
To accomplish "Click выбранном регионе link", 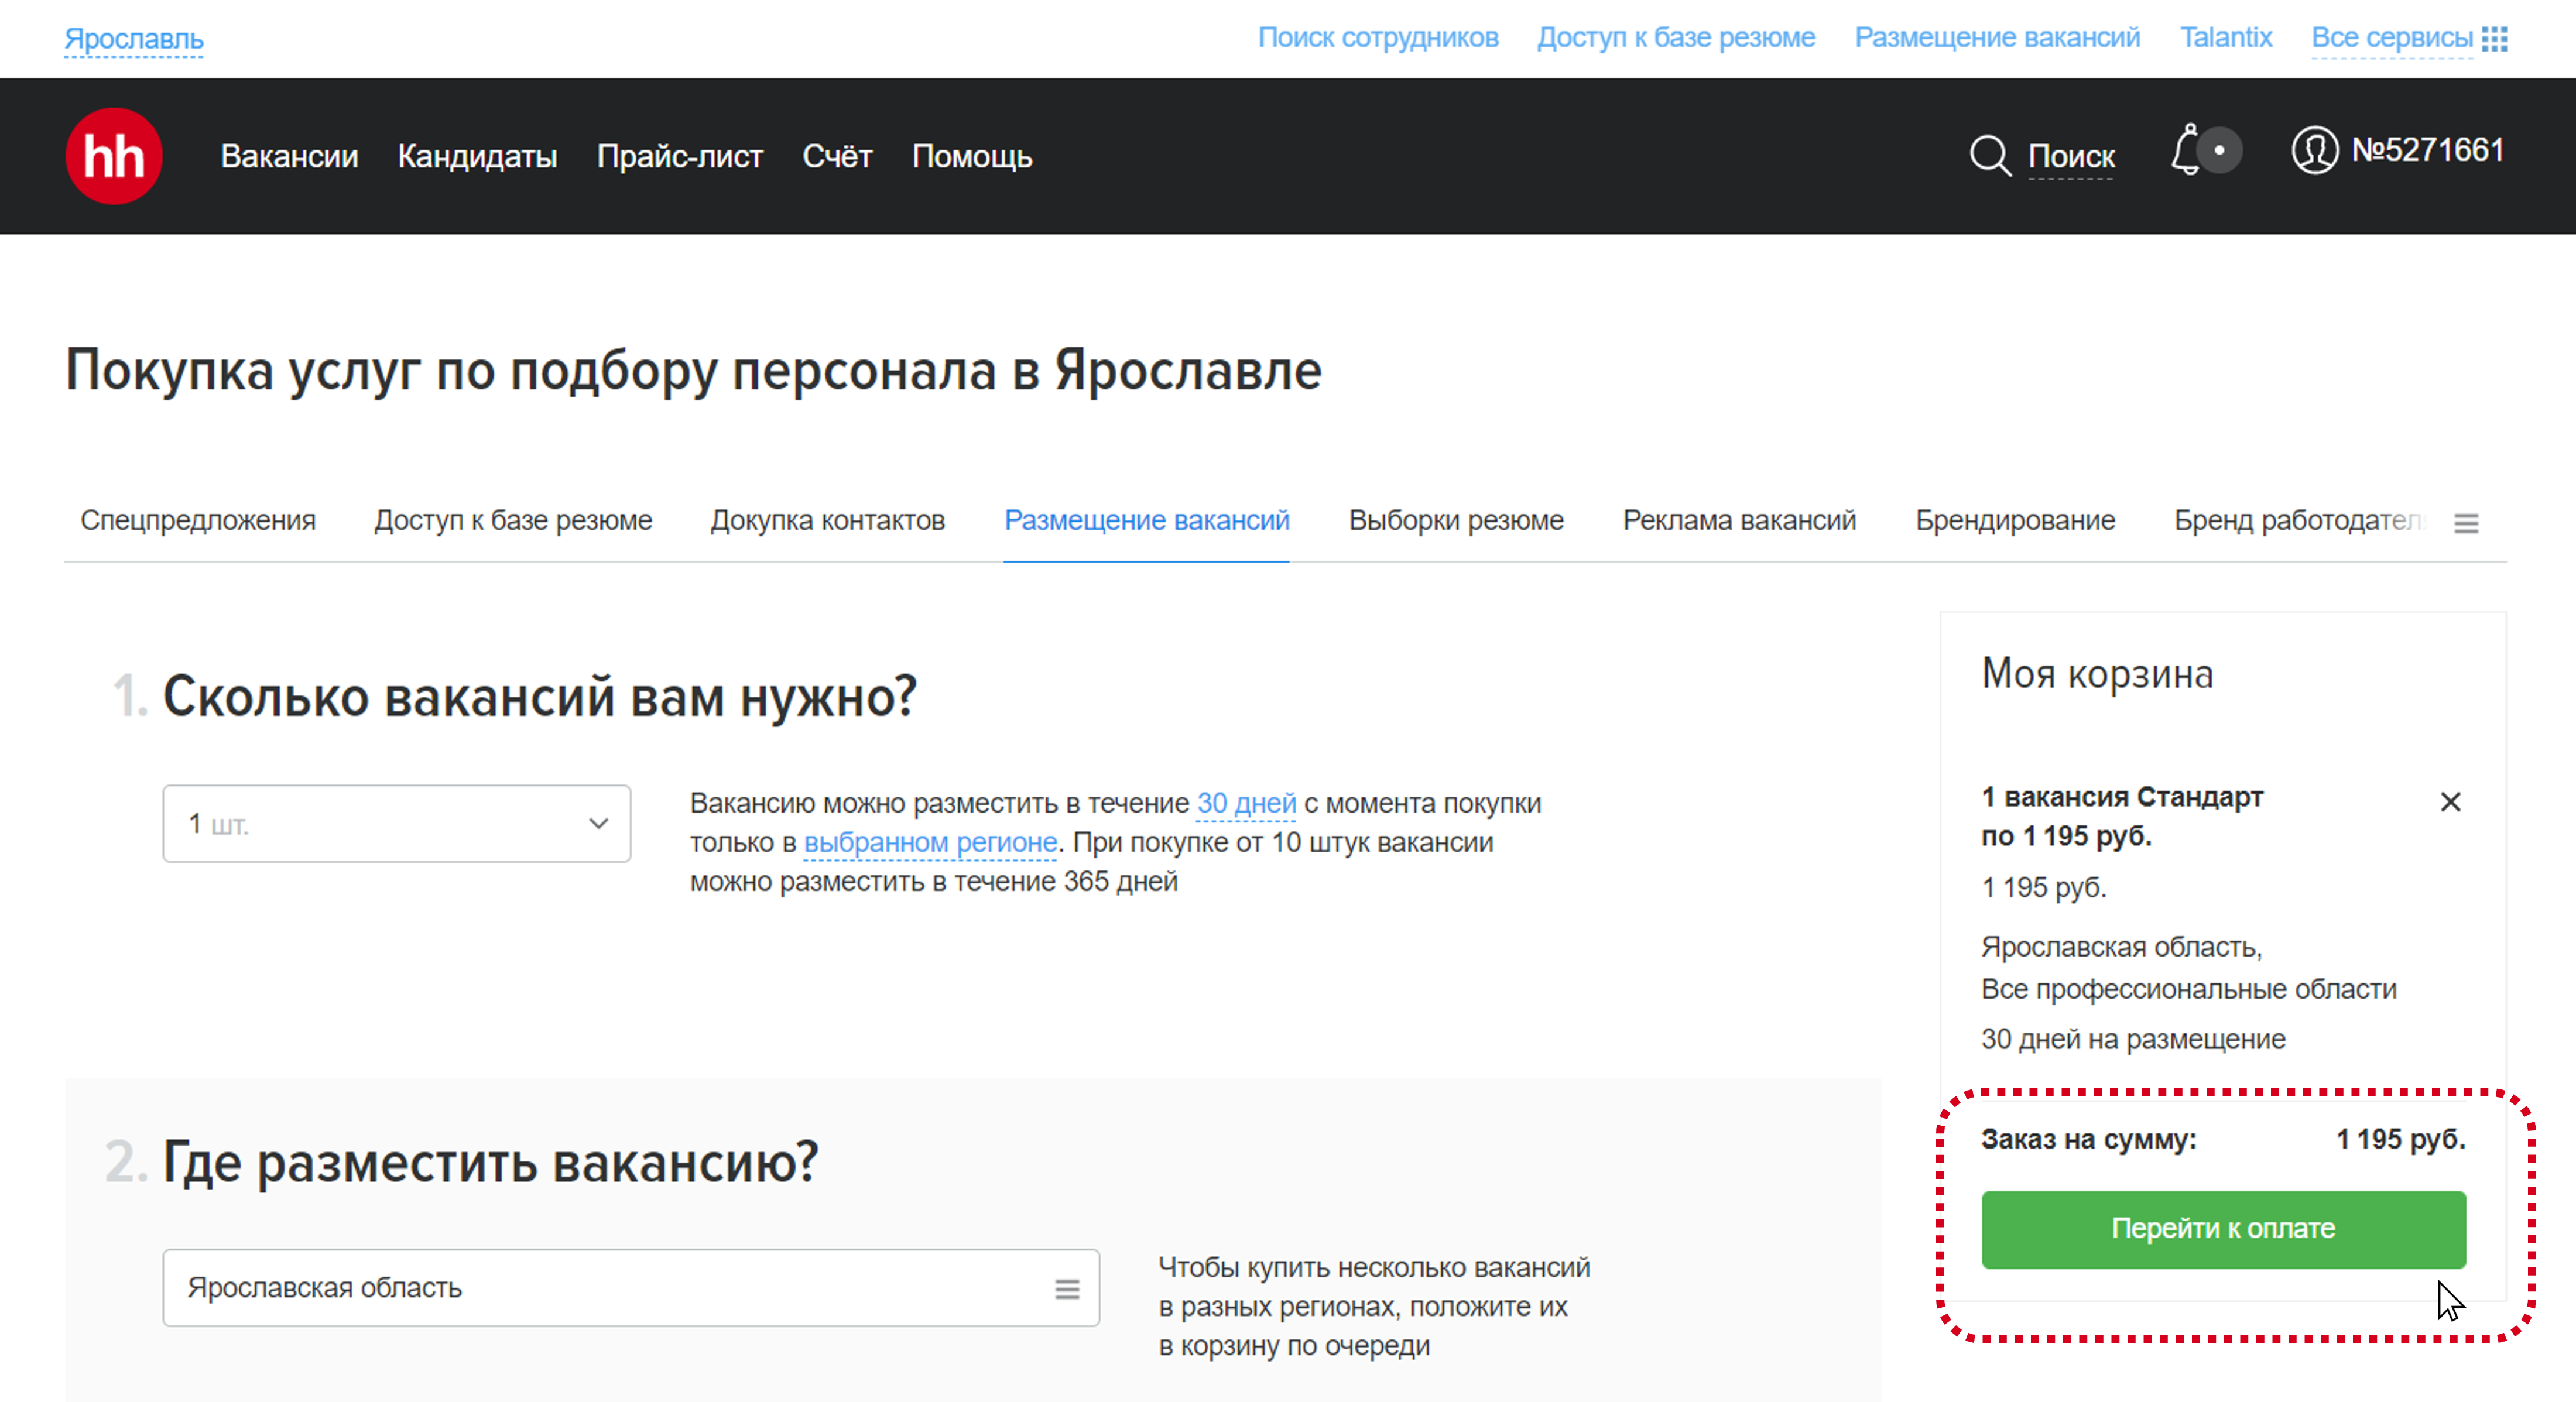I will 930,843.
